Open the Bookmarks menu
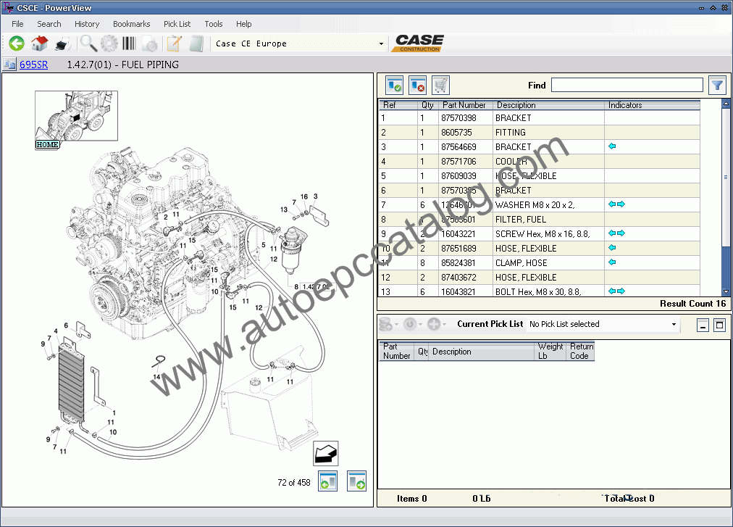The width and height of the screenshot is (733, 527). [131, 24]
